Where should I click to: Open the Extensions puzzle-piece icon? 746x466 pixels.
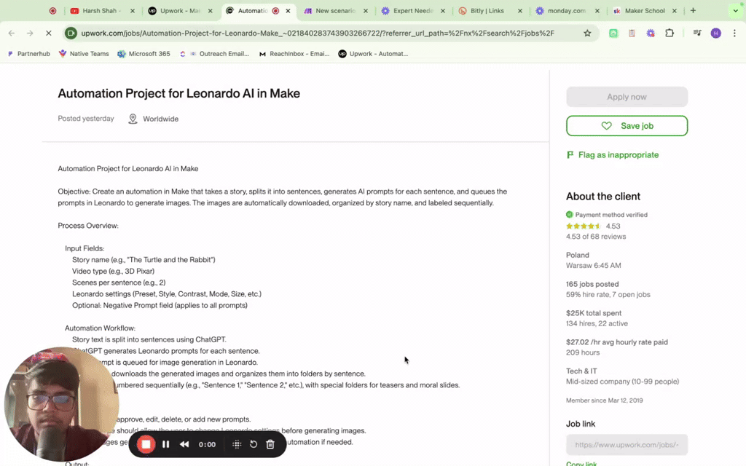[x=671, y=33]
